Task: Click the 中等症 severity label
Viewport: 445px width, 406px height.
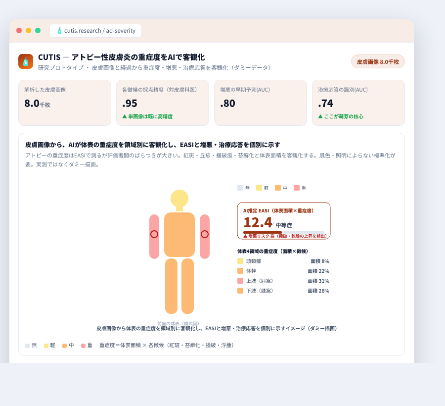Action: coord(284,225)
